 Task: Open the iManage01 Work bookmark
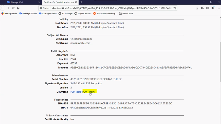(28, 13)
